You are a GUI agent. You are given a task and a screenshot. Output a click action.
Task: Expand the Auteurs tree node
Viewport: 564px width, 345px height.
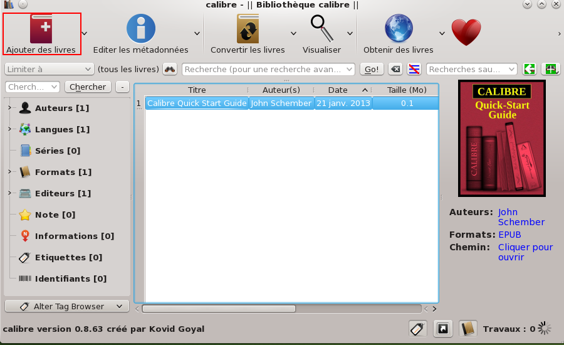(9, 108)
